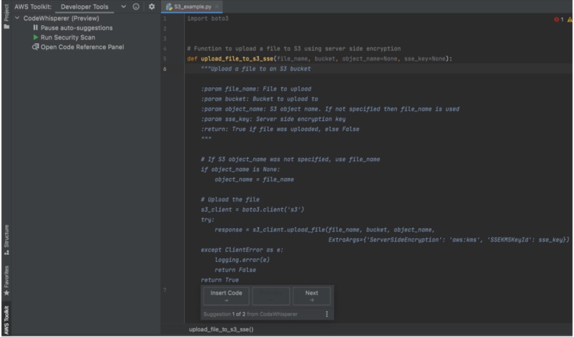Click the '# Upload the file' comment
Screen dimensions: 574x337
coord(230,199)
